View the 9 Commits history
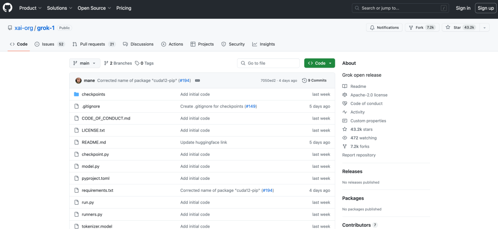The height and width of the screenshot is (229, 498). click(314, 80)
